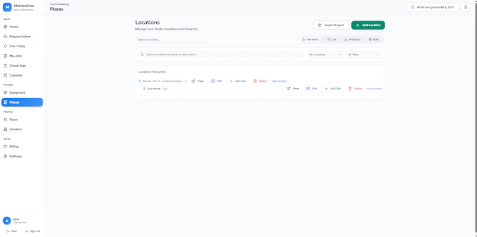477x237 pixels.
Task: View the Home location
Action: click(x=198, y=81)
